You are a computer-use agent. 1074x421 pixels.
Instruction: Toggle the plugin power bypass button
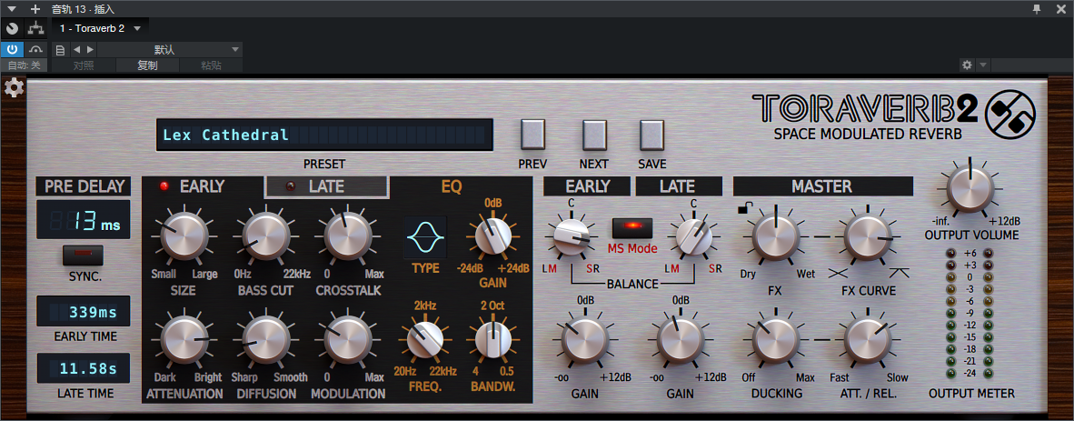(x=13, y=49)
